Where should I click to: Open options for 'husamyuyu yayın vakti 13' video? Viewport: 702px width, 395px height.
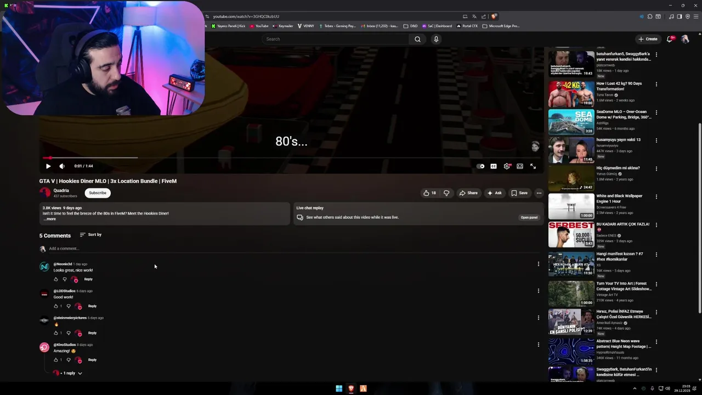[x=656, y=140]
